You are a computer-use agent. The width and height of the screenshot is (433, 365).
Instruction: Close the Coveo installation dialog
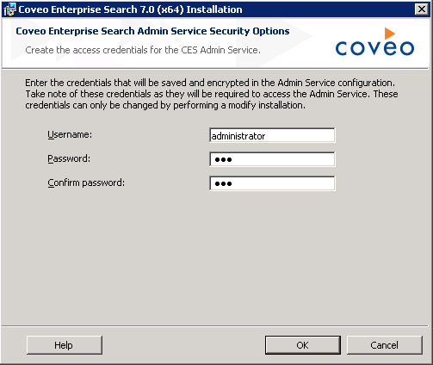coord(422,9)
